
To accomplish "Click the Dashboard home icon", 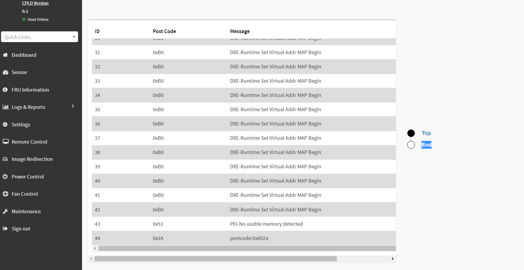I will click(x=5, y=55).
